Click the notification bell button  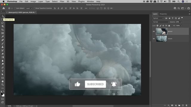click(114, 84)
